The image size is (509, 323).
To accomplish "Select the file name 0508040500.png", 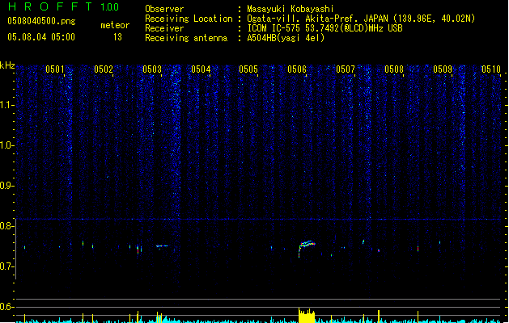I will 41,22.
